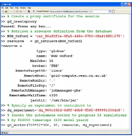Click the RemoteFileSep value '/'
Viewport: 132px width, 136px height.
(52, 86)
